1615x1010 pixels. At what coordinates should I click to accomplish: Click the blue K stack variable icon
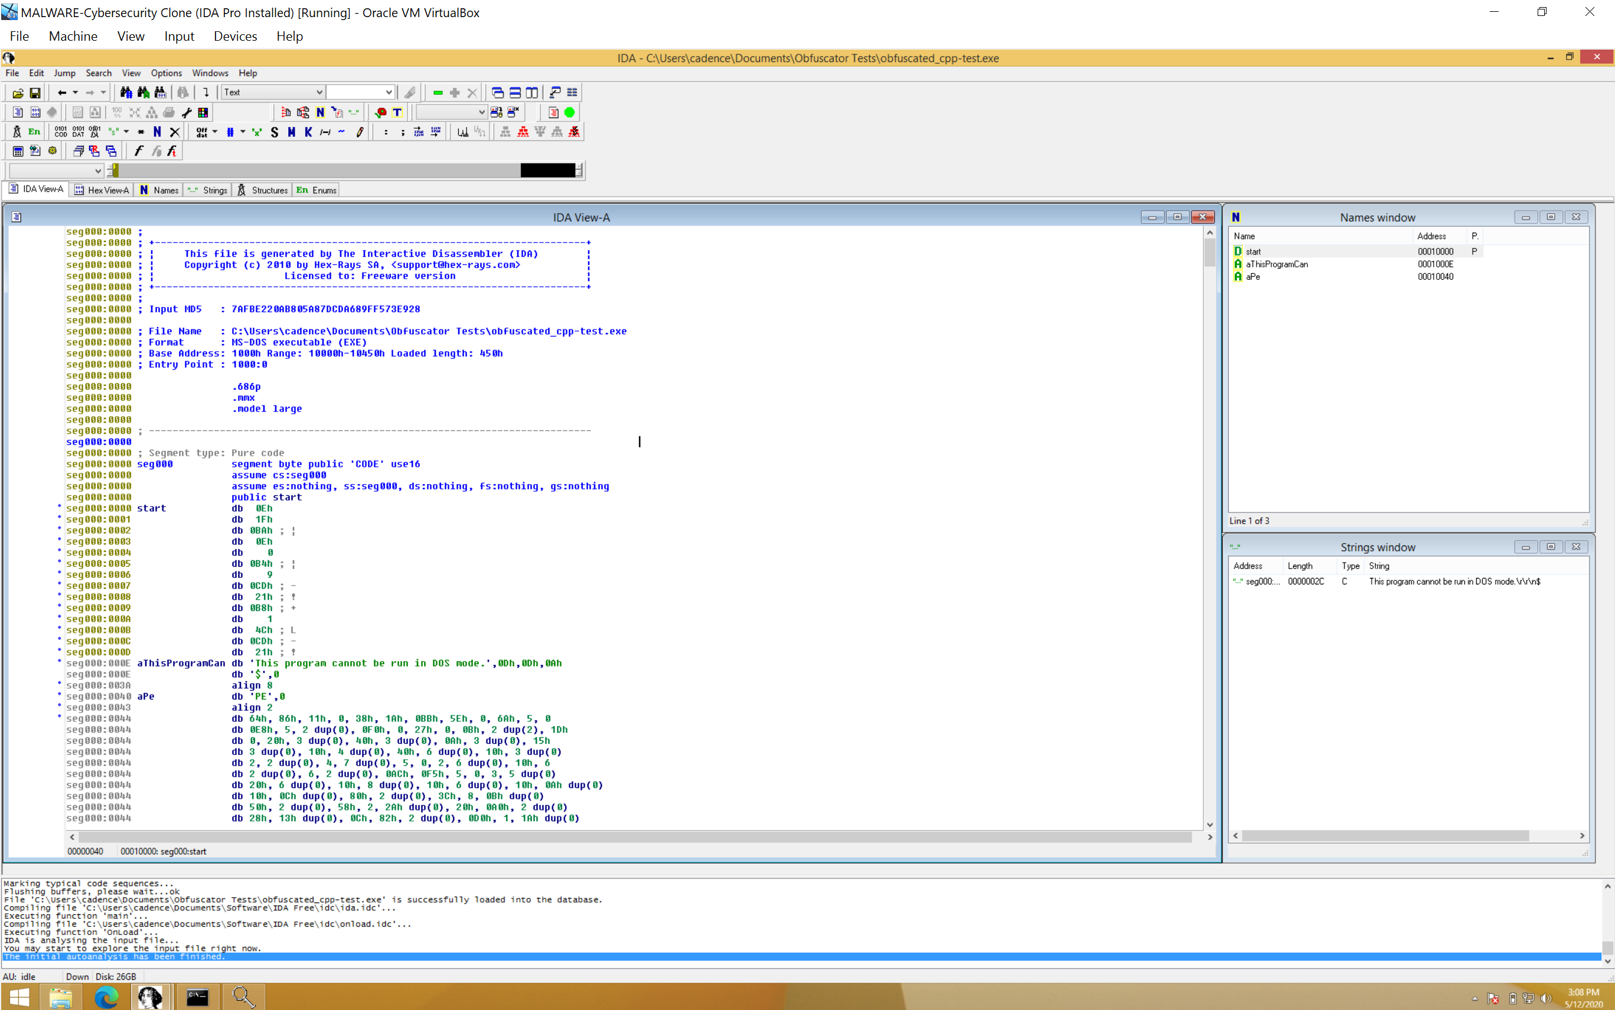pos(308,132)
